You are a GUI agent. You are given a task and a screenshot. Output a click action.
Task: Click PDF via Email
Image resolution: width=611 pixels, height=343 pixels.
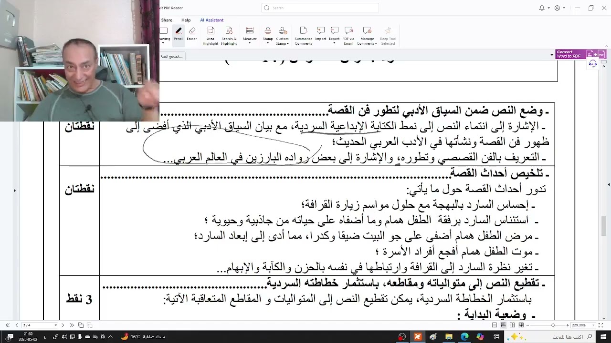tap(348, 36)
